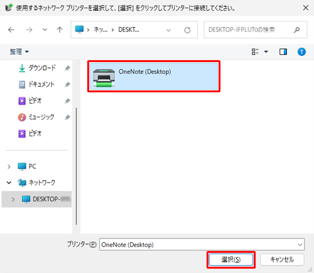Unpin ドキュメント using its pin icon

(67, 85)
